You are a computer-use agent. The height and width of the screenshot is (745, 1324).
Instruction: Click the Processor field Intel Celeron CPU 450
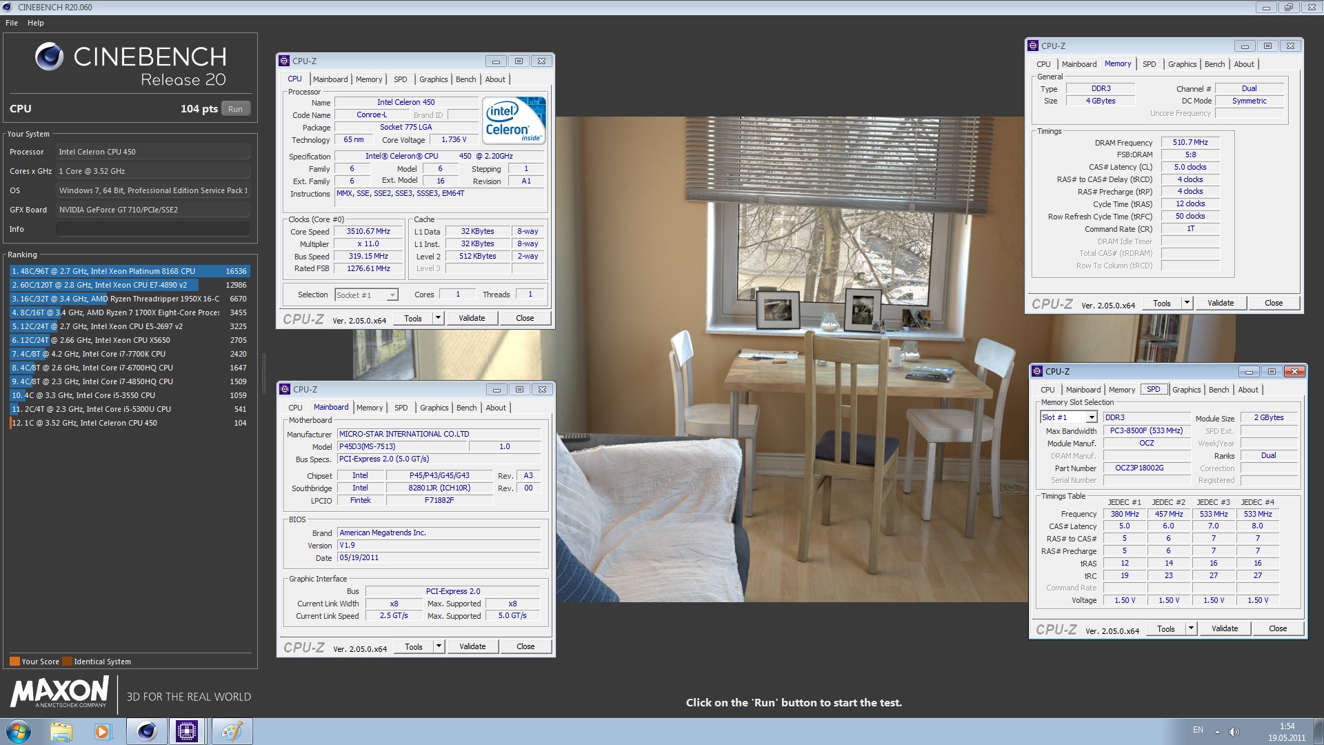pyautogui.click(x=153, y=152)
